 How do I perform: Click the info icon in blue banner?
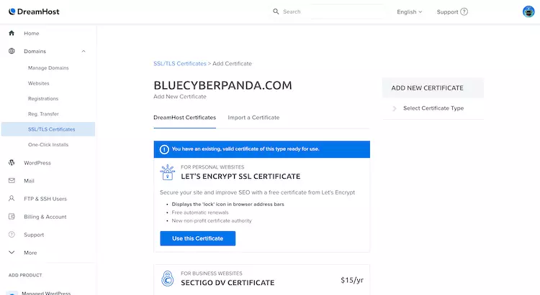point(164,149)
